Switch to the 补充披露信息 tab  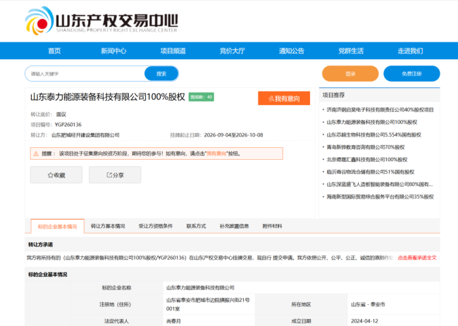coord(234,226)
